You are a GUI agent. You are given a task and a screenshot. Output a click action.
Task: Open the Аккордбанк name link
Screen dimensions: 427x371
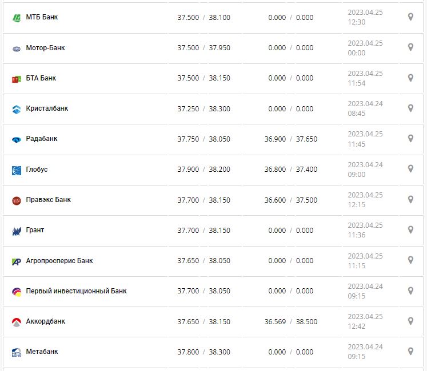46,321
